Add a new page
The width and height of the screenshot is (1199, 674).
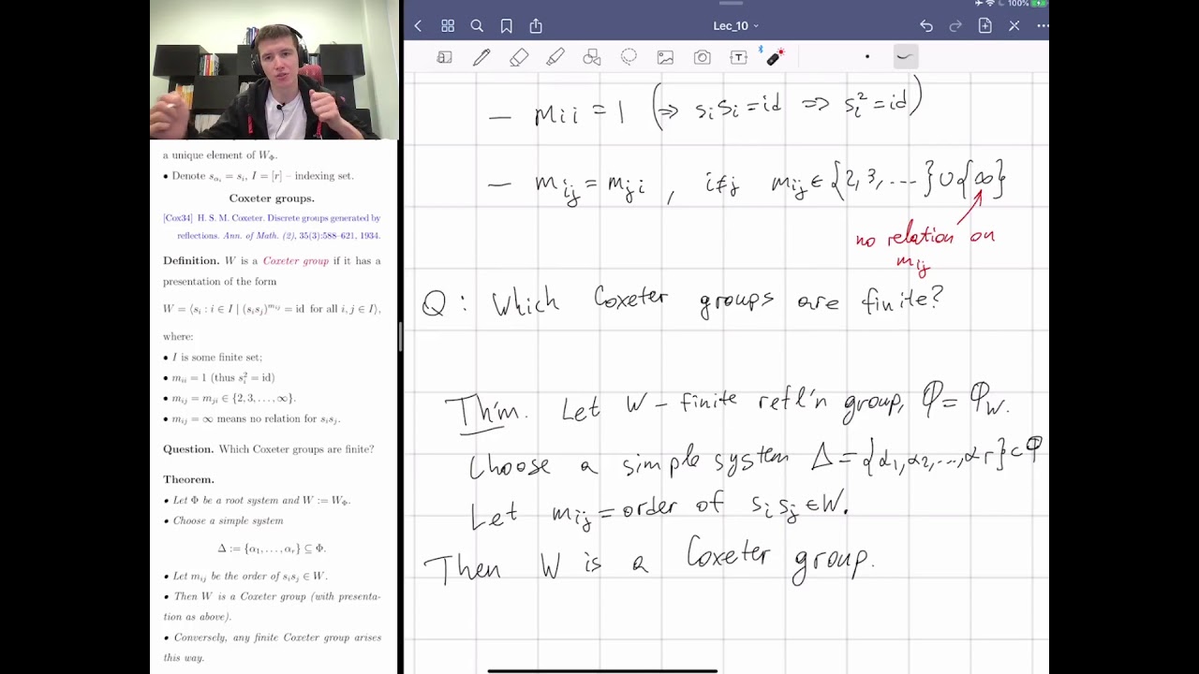coord(984,26)
